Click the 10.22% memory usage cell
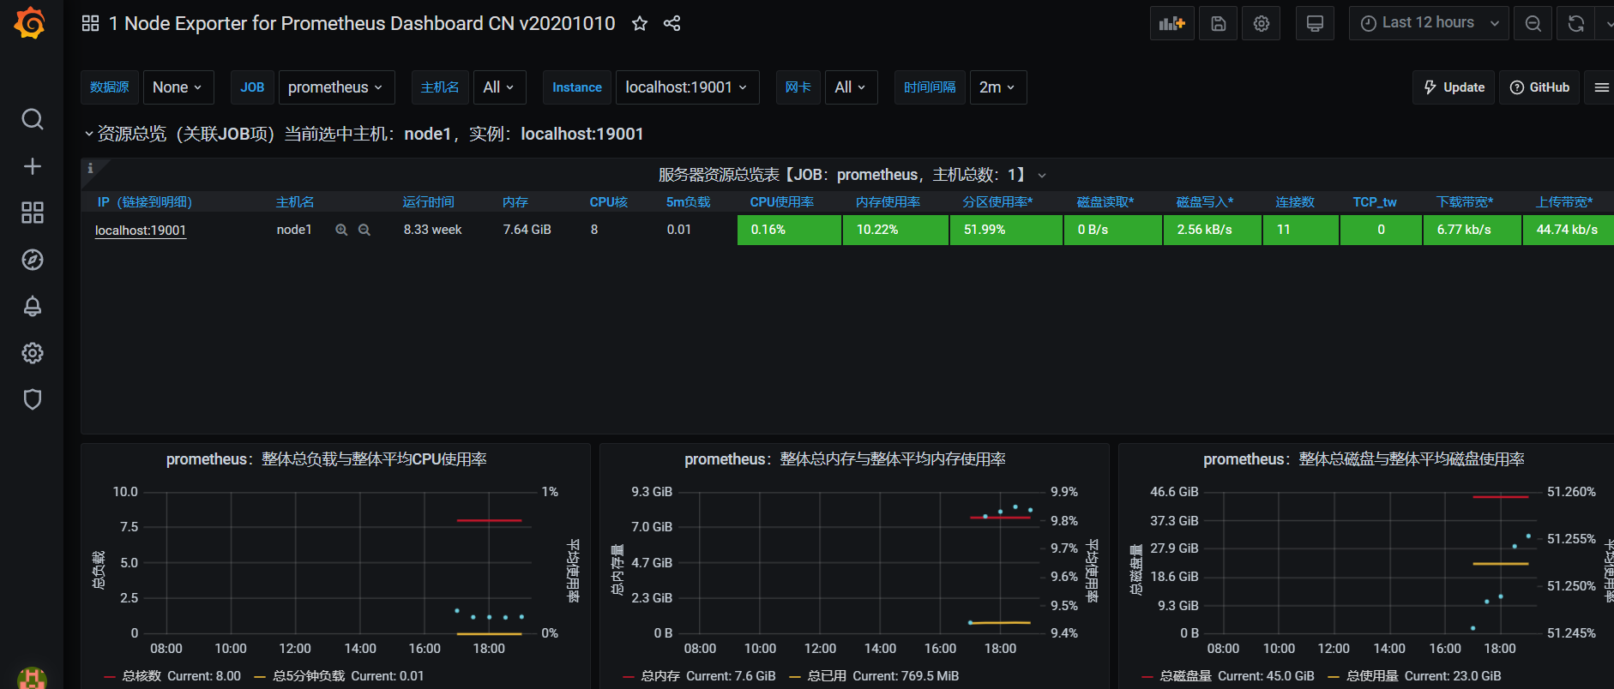This screenshot has width=1614, height=689. 895,230
